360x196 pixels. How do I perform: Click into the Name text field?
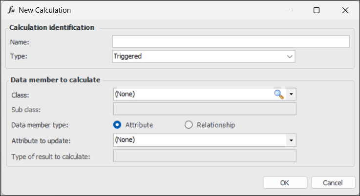click(231, 41)
